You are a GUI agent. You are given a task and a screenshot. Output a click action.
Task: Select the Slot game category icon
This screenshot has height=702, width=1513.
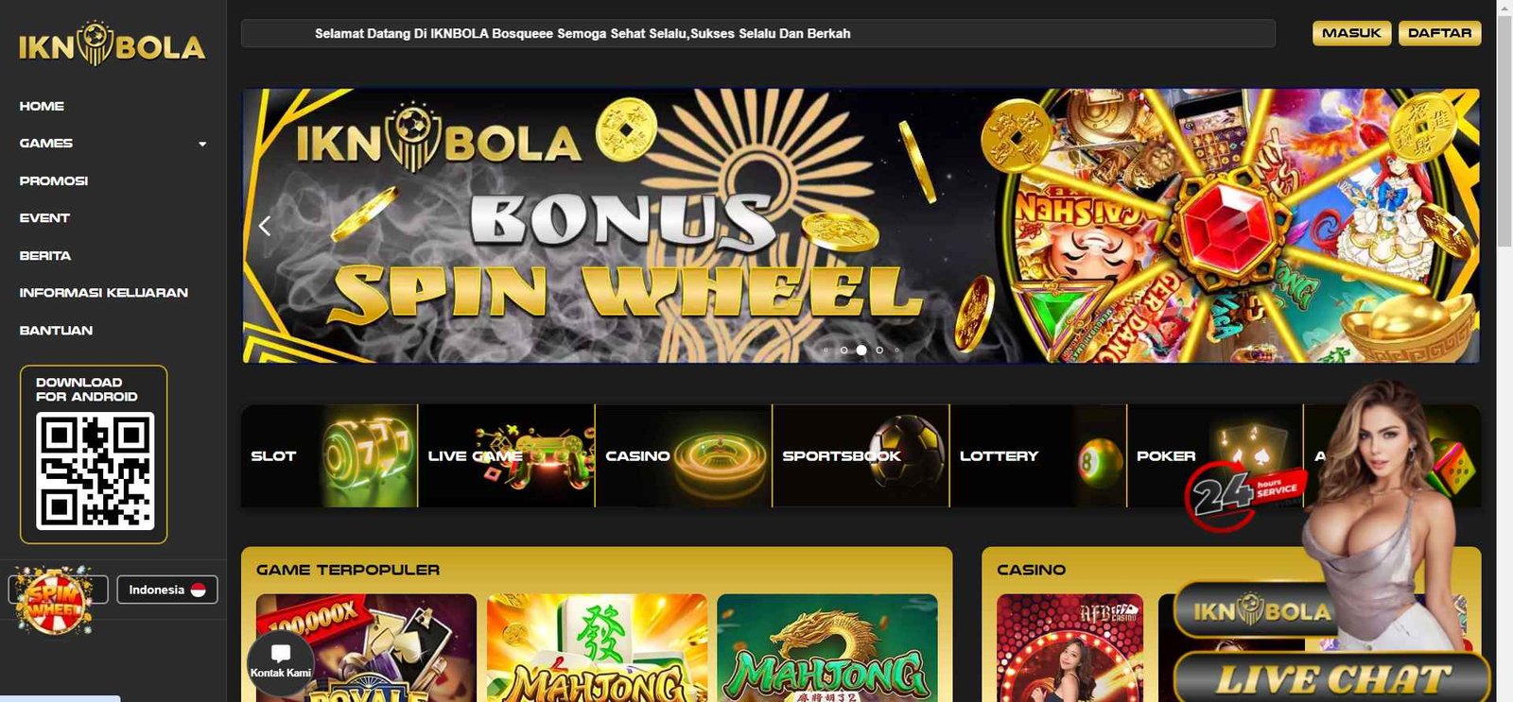tap(329, 455)
